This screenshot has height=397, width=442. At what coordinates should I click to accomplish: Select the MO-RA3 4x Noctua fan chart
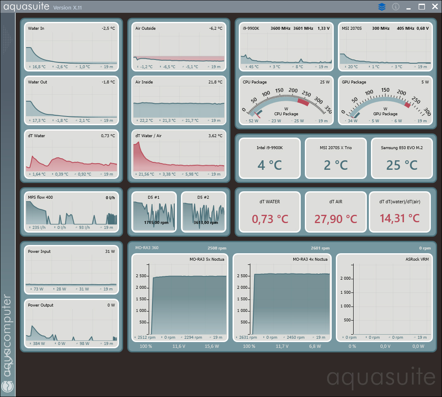pos(282,298)
